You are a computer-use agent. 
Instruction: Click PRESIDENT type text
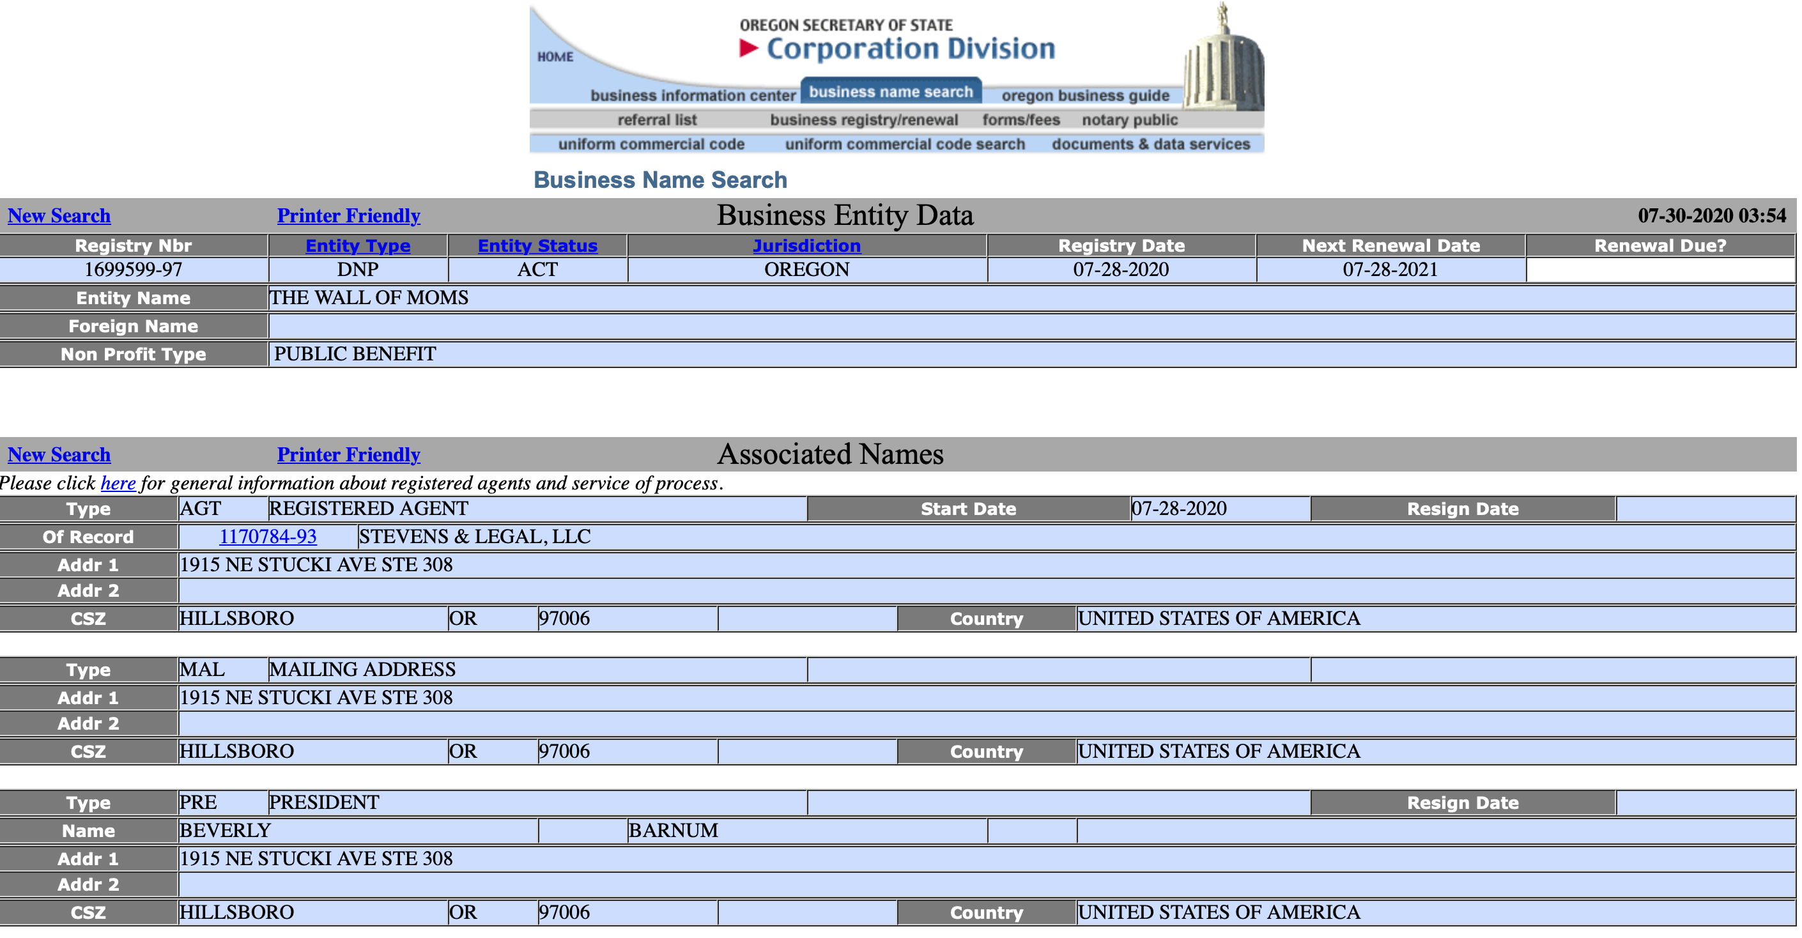point(325,803)
